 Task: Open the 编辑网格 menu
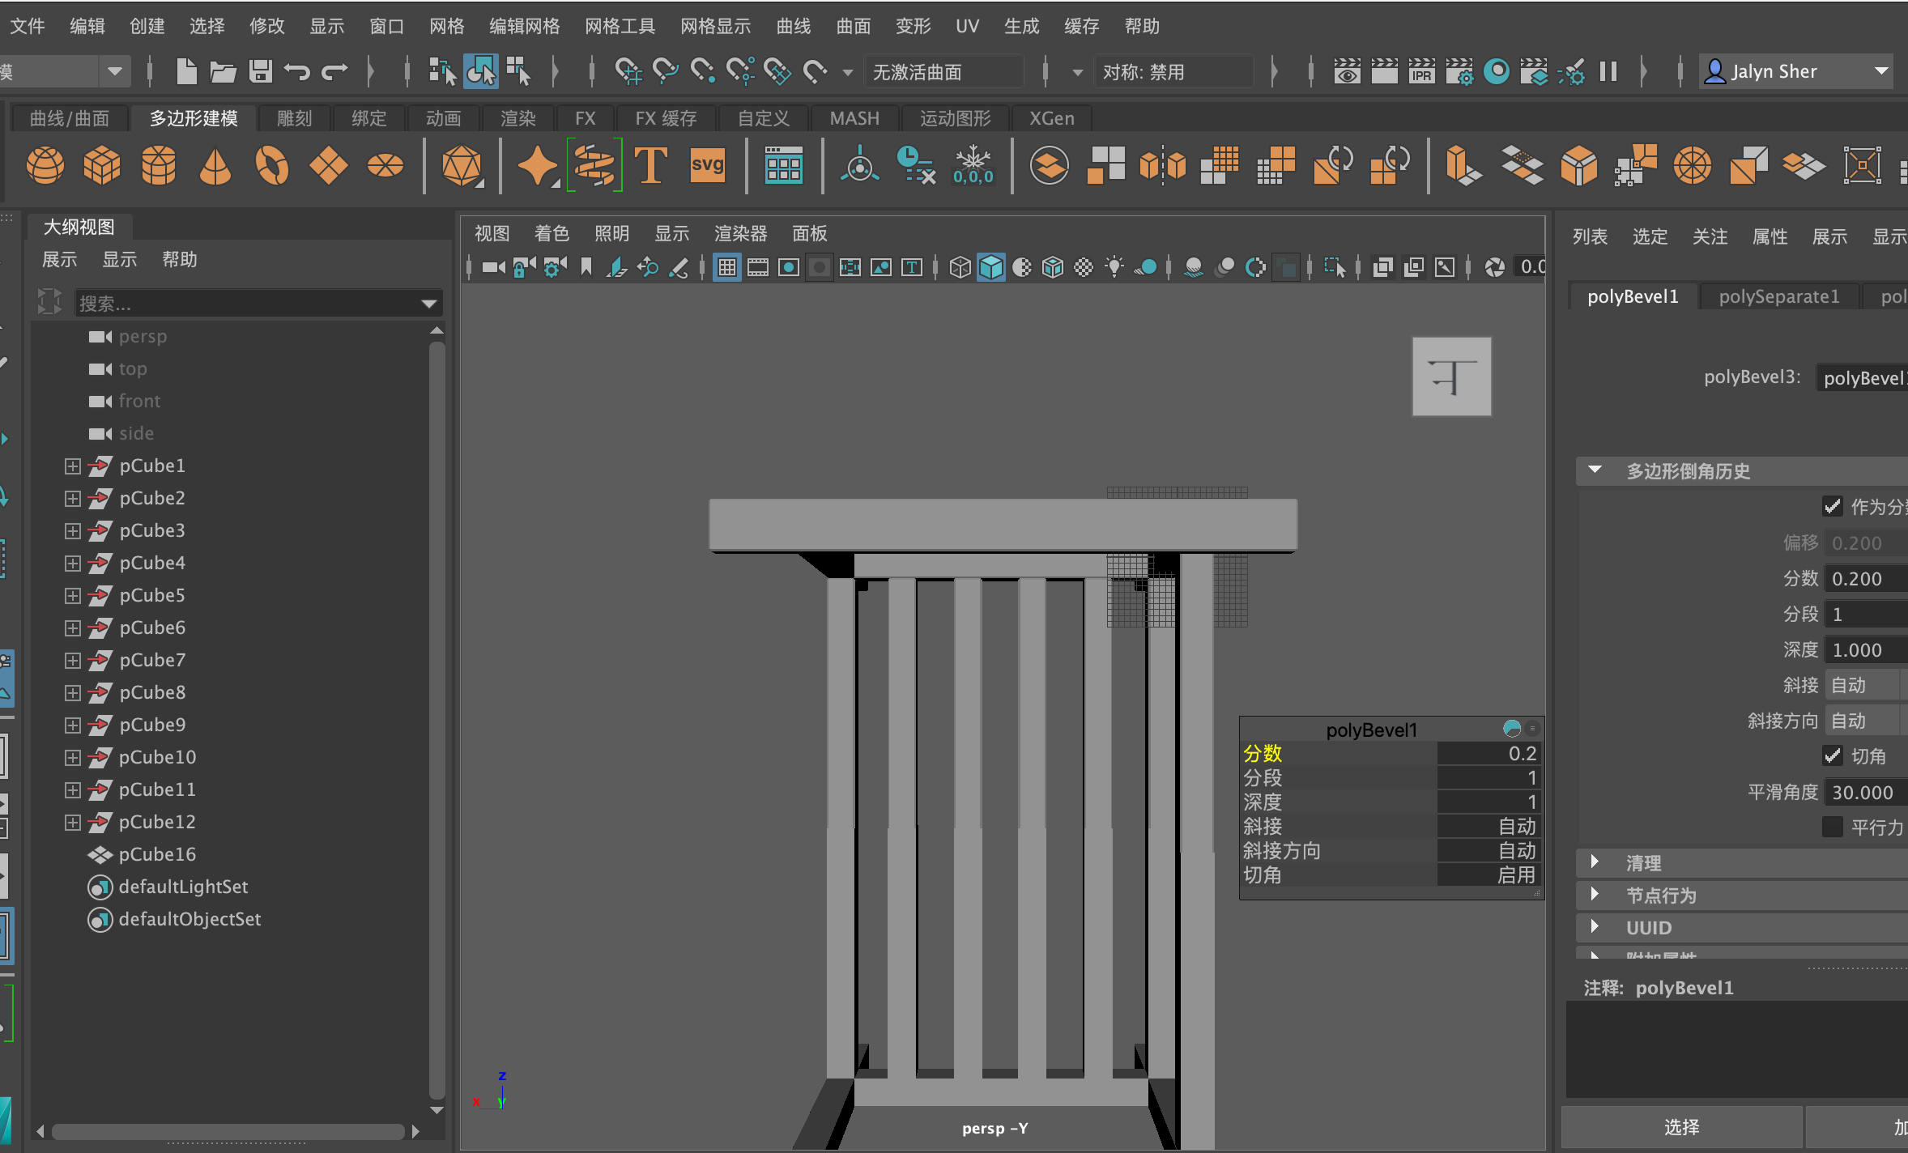click(524, 26)
